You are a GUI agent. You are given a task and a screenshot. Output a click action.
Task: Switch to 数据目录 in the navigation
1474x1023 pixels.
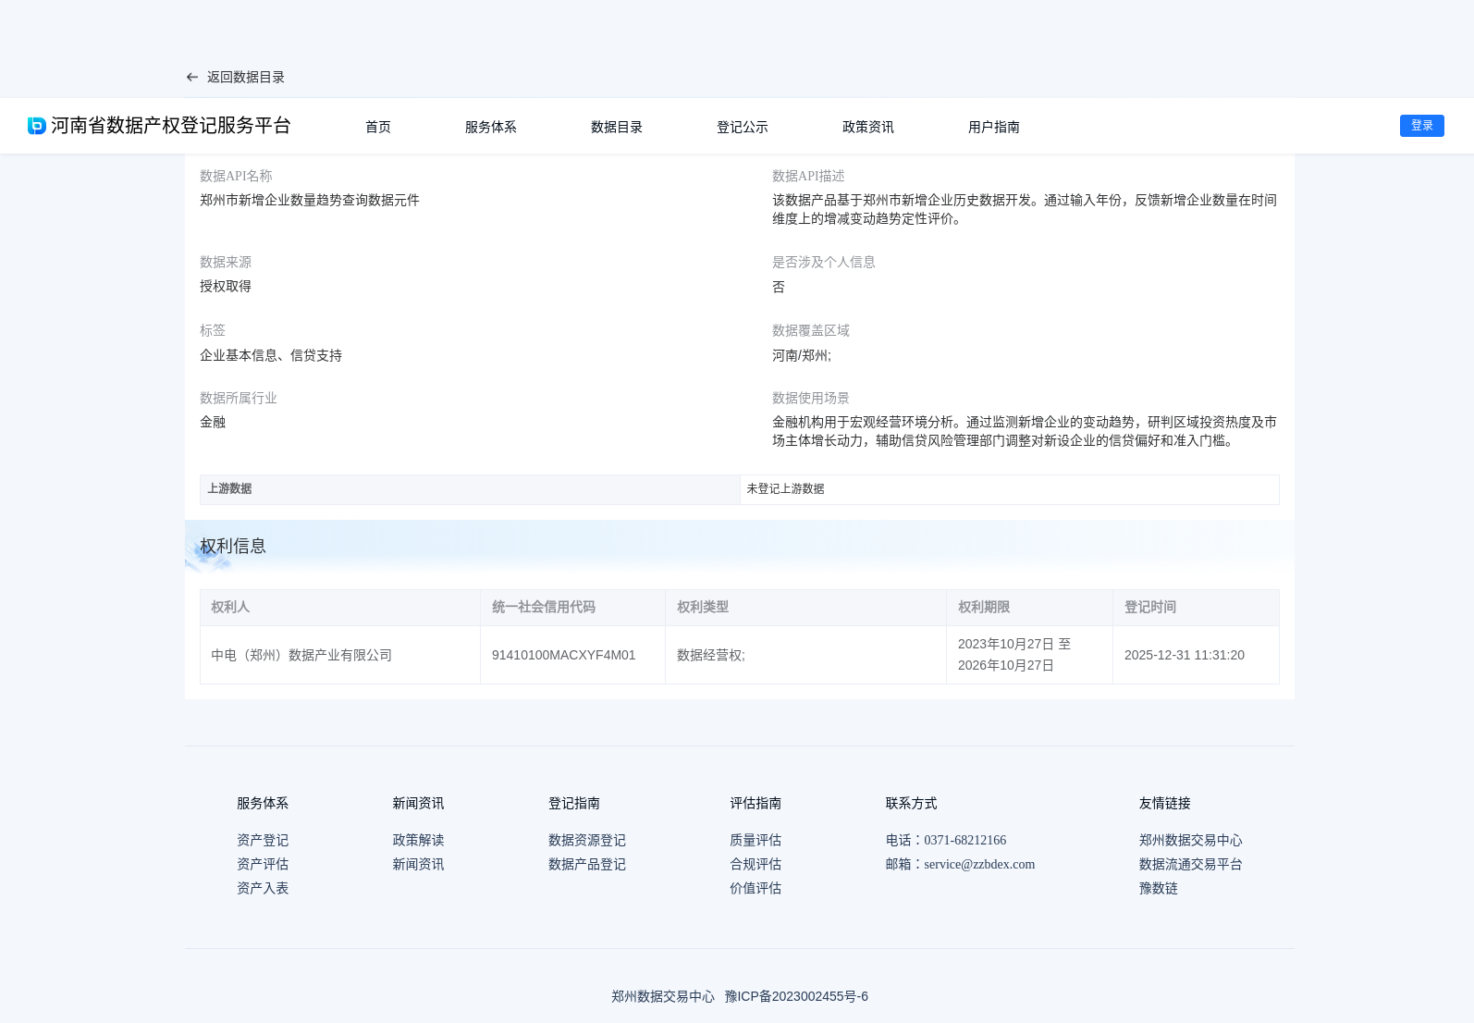(617, 127)
